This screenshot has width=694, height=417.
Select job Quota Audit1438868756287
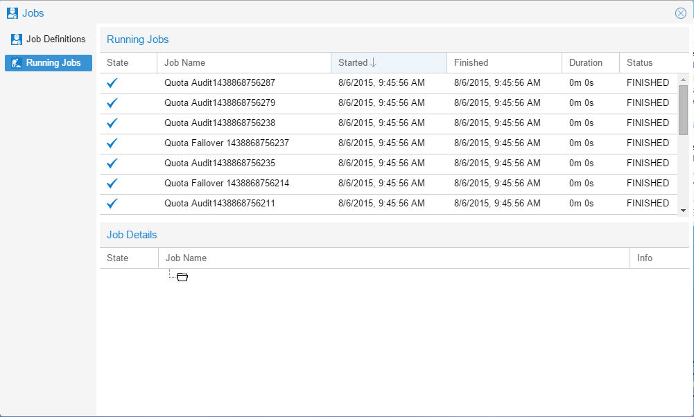point(220,82)
